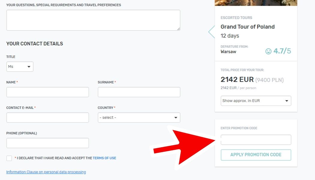The height and width of the screenshot is (180, 315).
Task: Click the tour photo thumbnail at top
Action: tap(256, 3)
